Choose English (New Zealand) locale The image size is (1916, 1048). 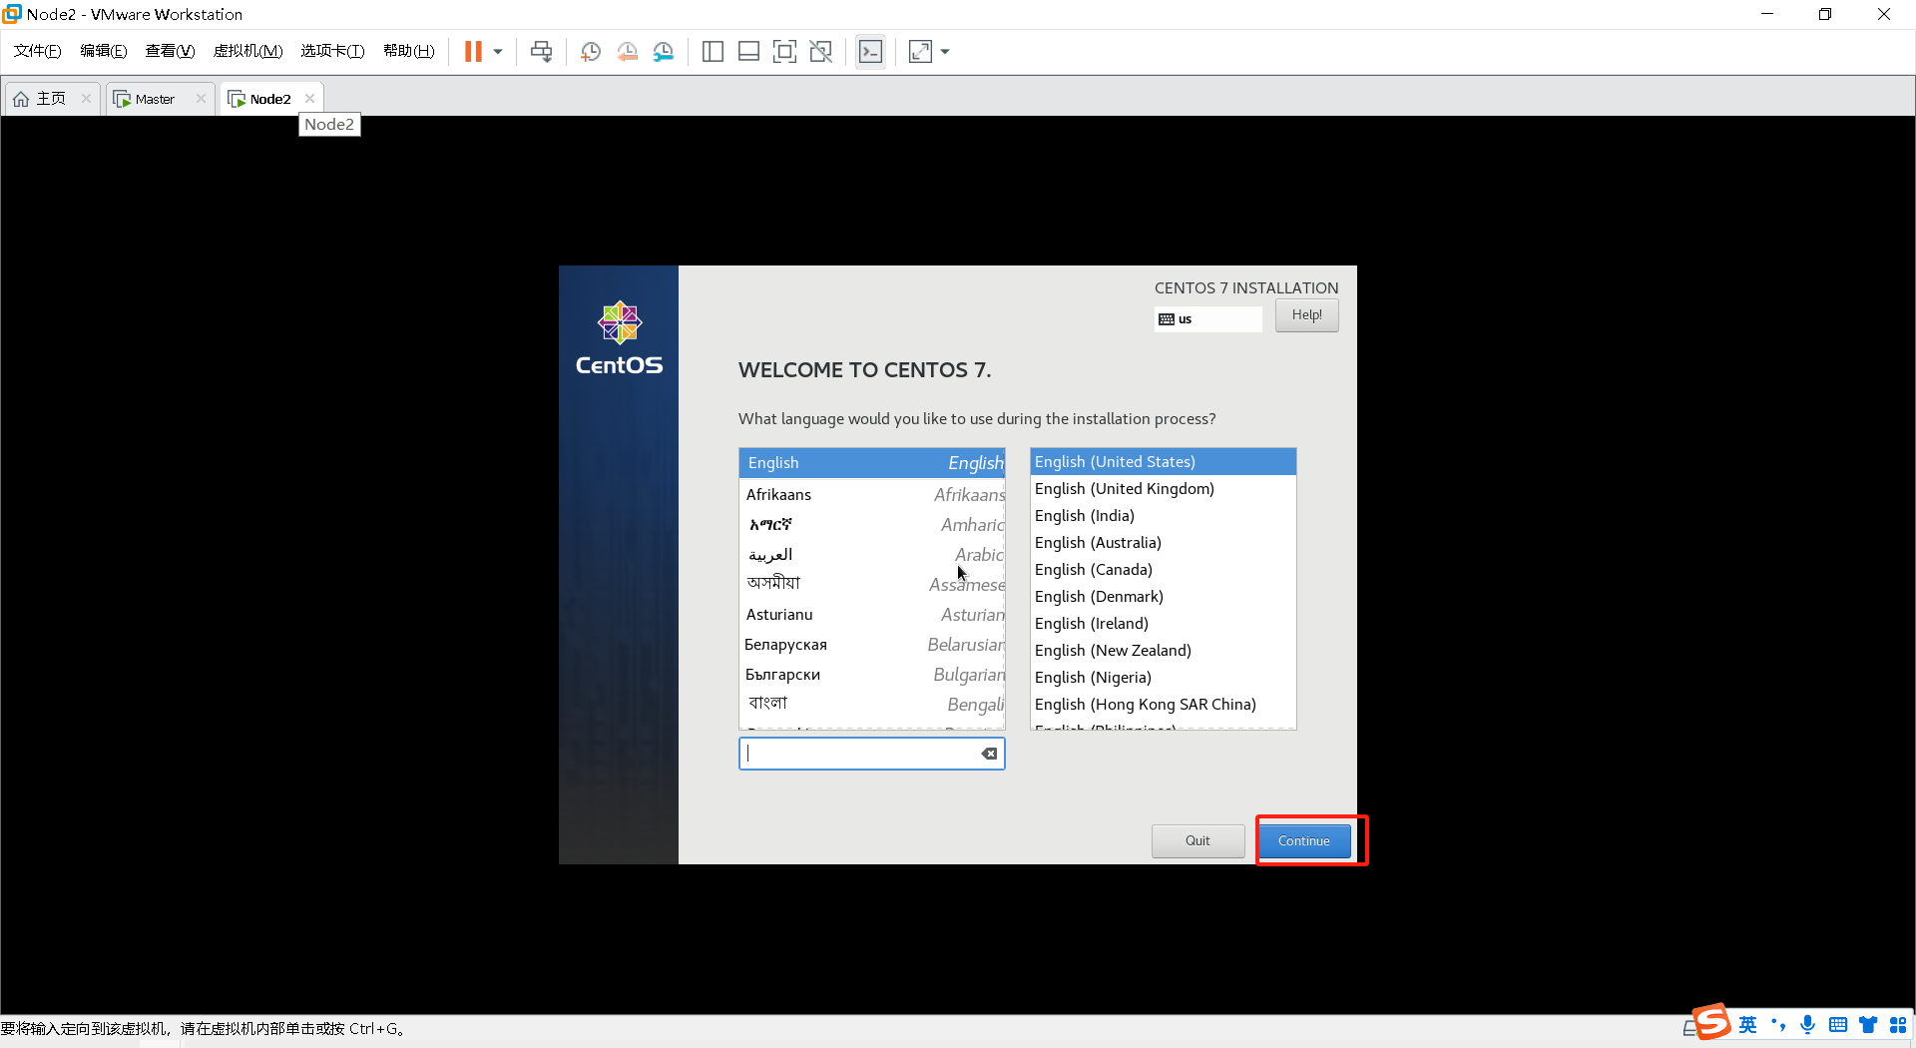[x=1163, y=651]
